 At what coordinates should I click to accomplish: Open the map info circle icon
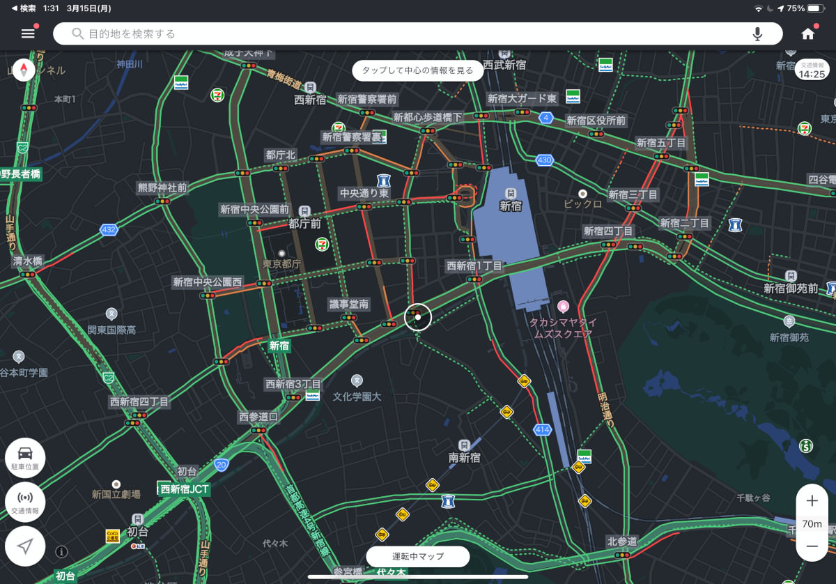click(61, 552)
